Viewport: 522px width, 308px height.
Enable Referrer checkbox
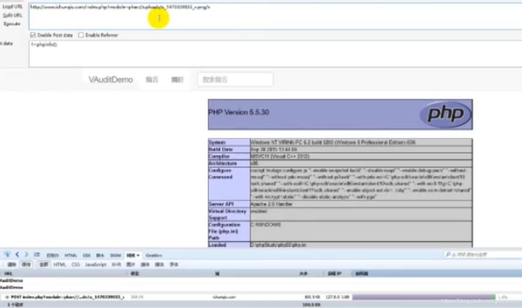[x=81, y=35]
